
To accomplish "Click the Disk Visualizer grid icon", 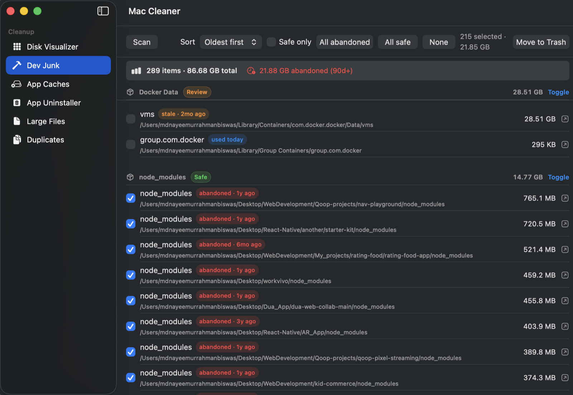I will pyautogui.click(x=17, y=47).
